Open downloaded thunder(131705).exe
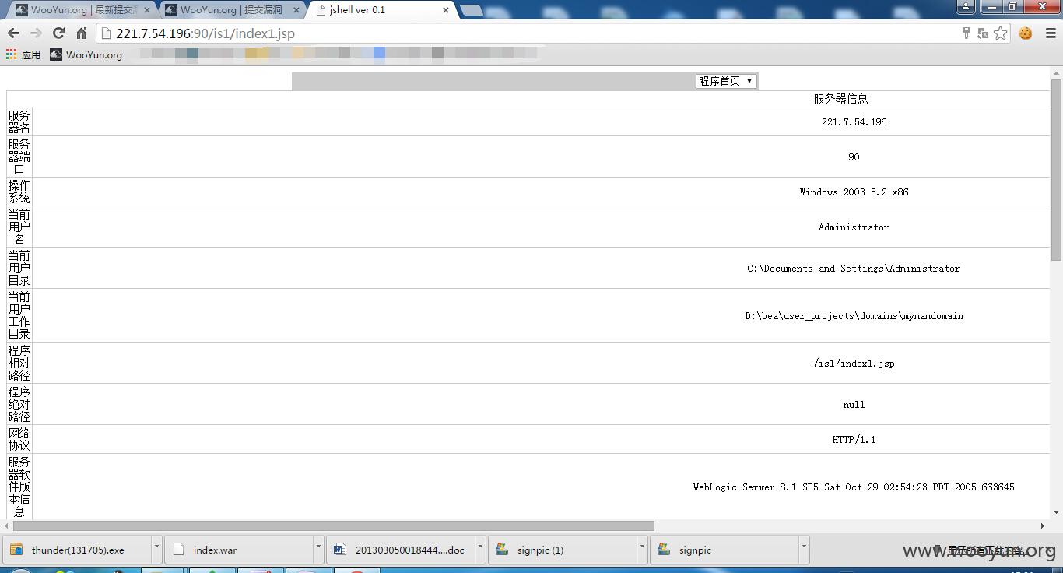The width and height of the screenshot is (1063, 573). tap(77, 550)
